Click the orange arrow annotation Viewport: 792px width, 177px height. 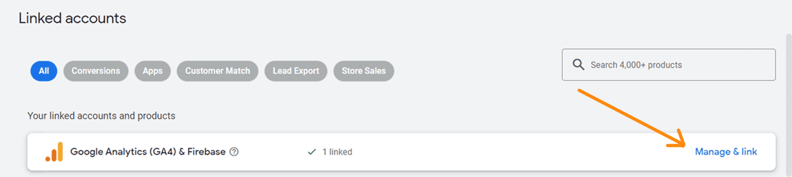632,118
